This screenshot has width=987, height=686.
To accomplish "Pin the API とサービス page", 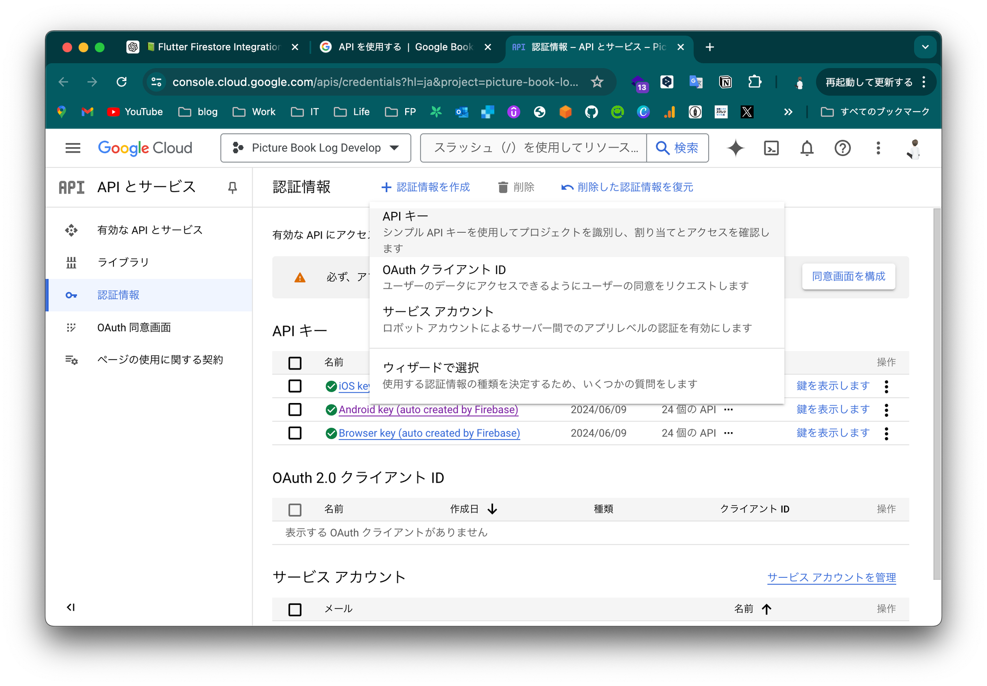I will click(233, 187).
